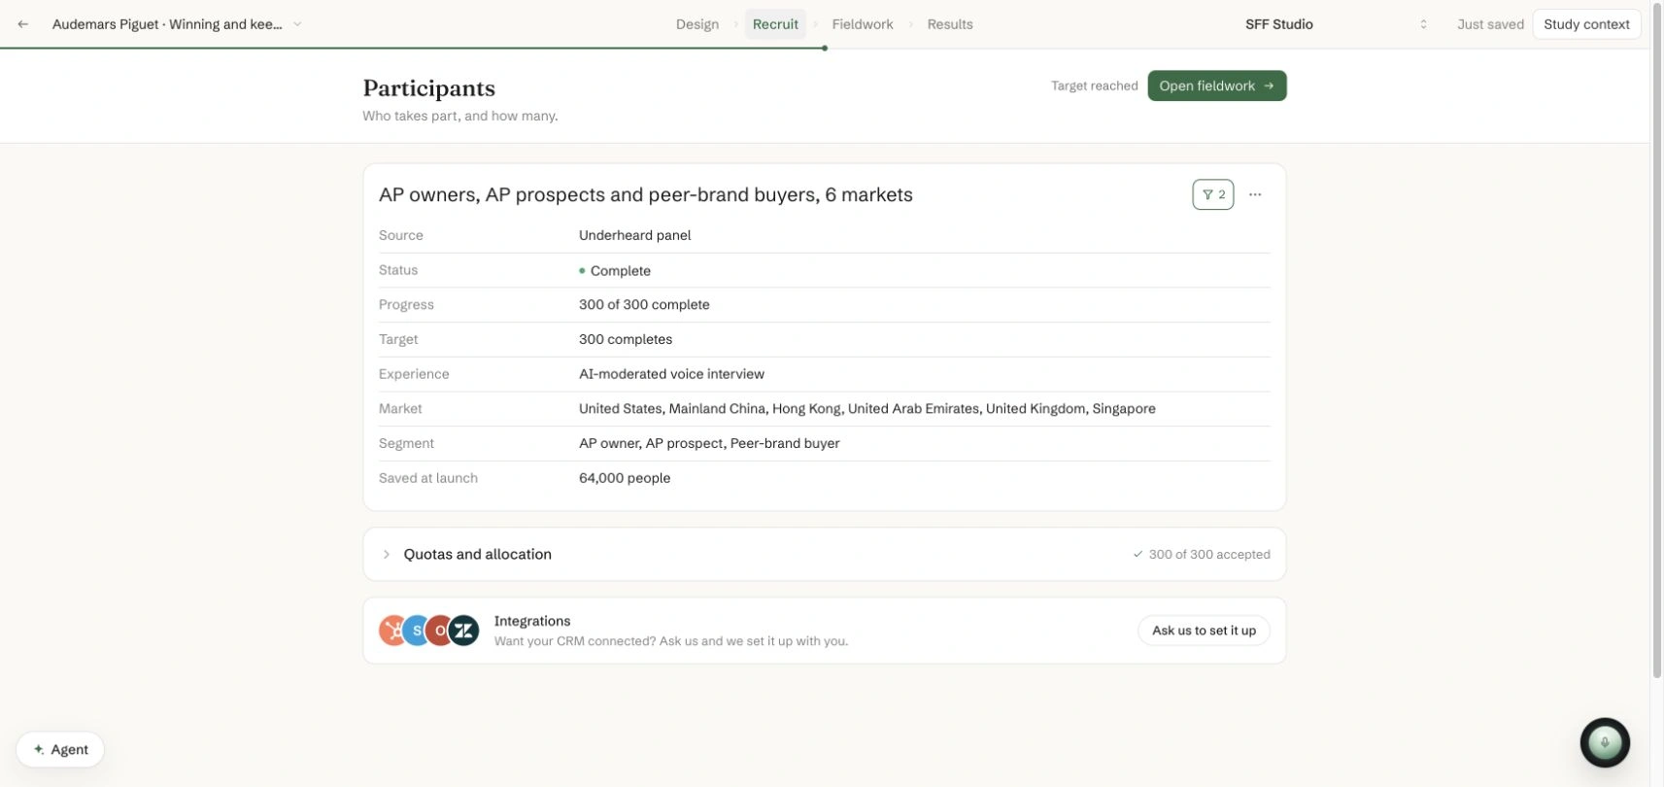Click the "Saved at launch" row label

point(428,478)
